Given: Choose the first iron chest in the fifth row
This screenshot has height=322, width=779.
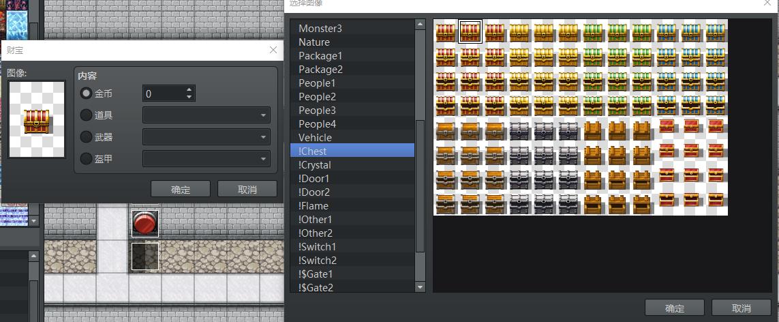Looking at the screenshot, I should 519,130.
